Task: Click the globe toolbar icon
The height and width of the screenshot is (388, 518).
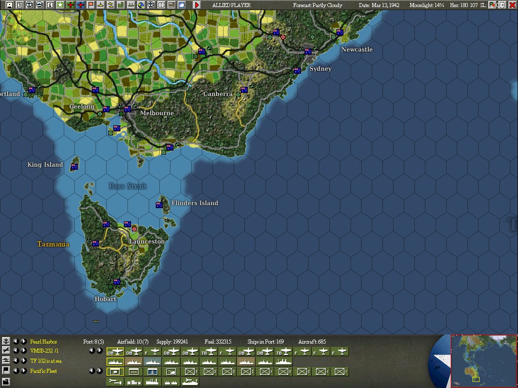Action: pos(141,5)
